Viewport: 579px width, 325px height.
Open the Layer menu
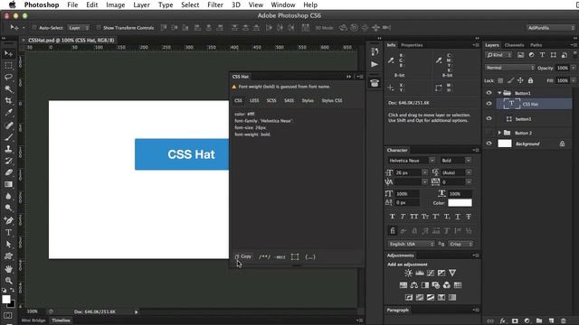(141, 5)
